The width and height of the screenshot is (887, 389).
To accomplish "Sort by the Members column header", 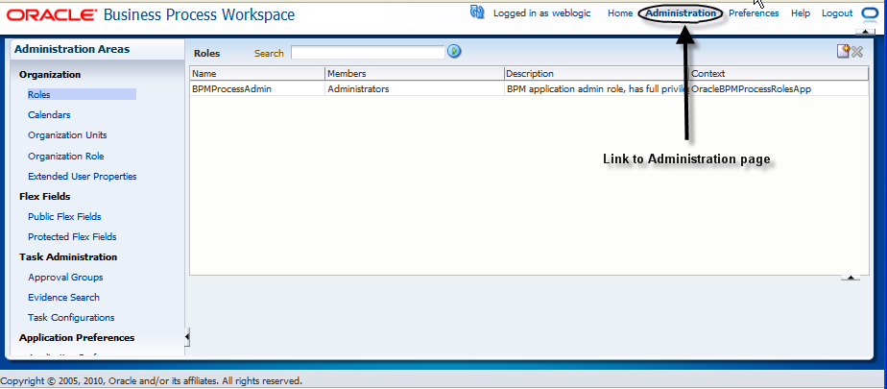I will (414, 74).
